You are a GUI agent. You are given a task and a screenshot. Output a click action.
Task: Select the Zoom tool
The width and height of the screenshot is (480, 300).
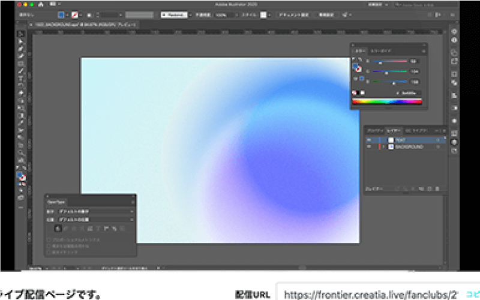(21, 153)
